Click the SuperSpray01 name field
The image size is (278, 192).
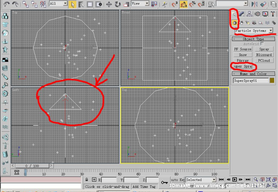click(x=251, y=81)
